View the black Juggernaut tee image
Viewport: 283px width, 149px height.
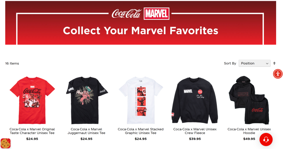pos(87,100)
